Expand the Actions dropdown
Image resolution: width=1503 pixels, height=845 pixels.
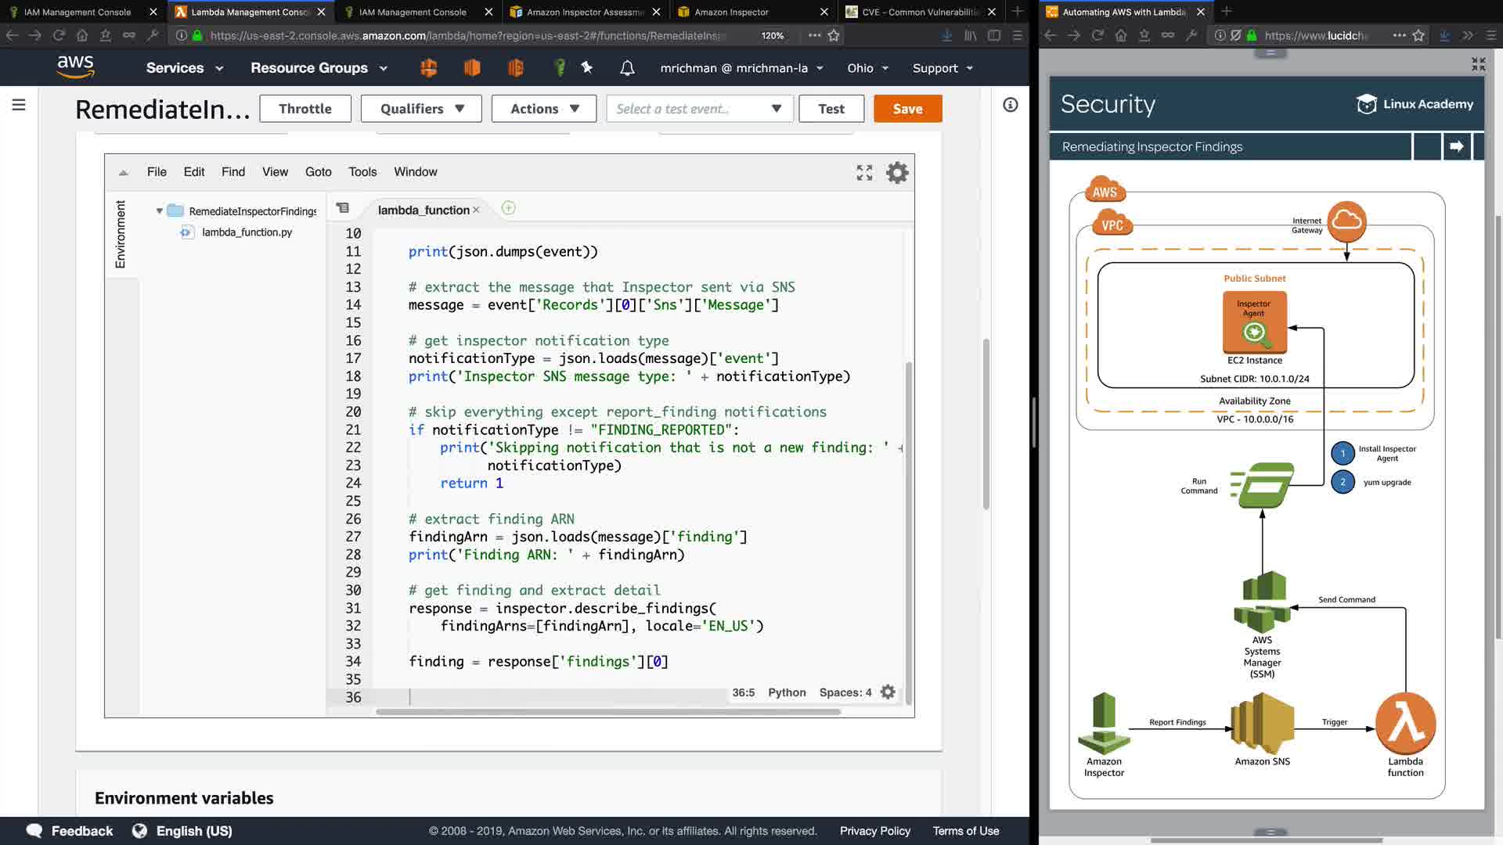point(544,109)
